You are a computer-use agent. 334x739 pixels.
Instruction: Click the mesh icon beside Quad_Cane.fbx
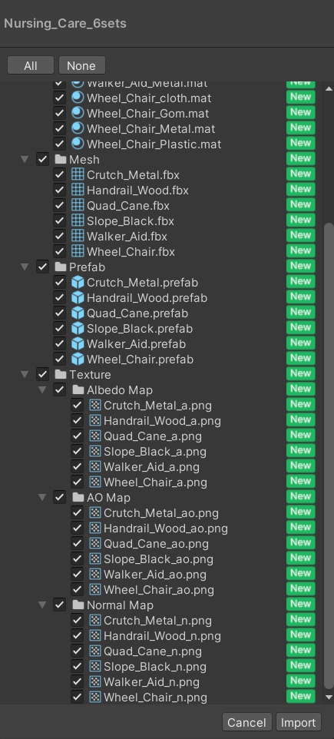78,205
